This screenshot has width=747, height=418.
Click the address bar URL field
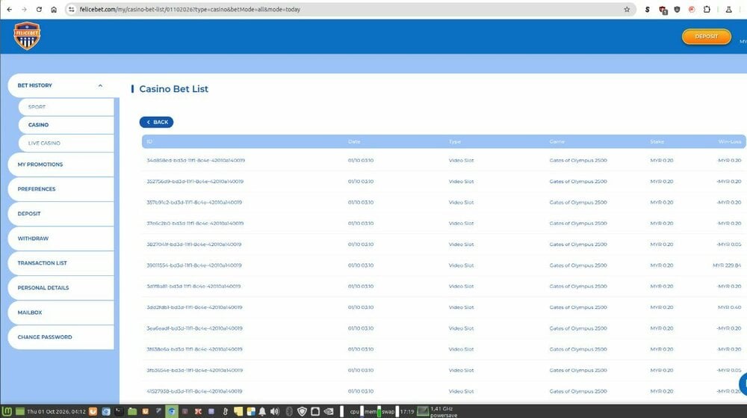tap(348, 10)
